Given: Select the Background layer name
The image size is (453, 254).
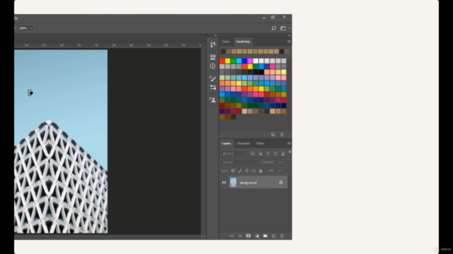Looking at the screenshot, I should [248, 183].
